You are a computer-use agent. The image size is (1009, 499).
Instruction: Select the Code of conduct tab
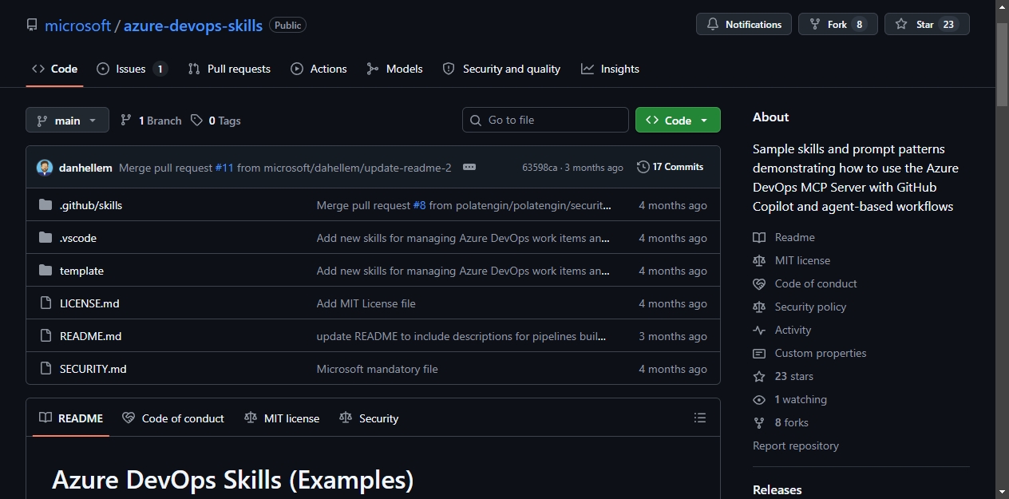[x=173, y=418]
